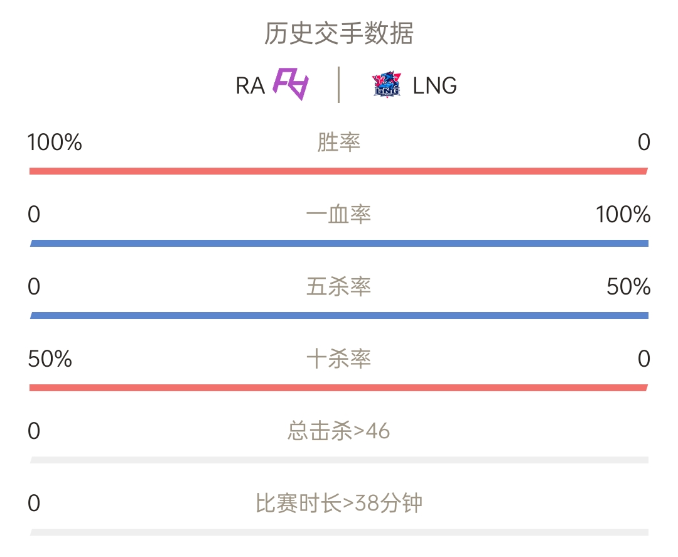678x557 pixels.
Task: Click the purple RA team logo
Action: pyautogui.click(x=291, y=84)
